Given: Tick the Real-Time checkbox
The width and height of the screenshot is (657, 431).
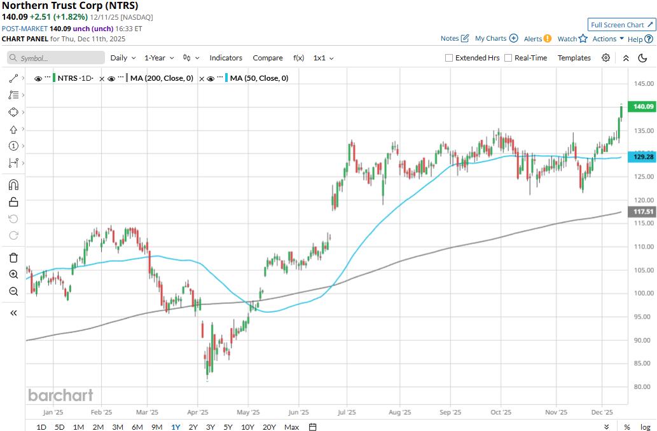Looking at the screenshot, I should pos(508,58).
